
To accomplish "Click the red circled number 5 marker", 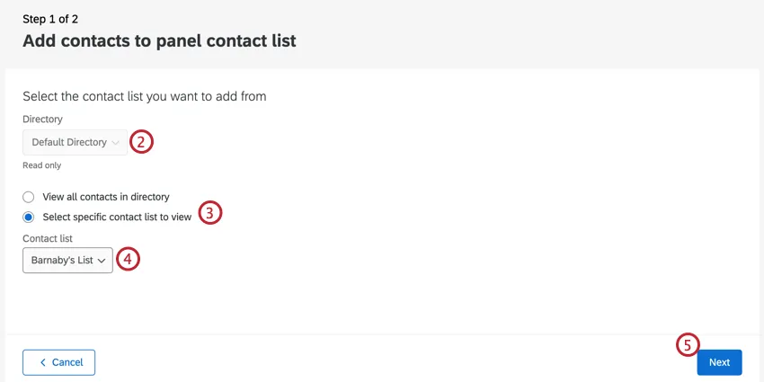I will pyautogui.click(x=688, y=345).
